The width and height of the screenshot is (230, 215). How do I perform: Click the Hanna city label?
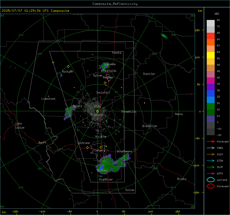pyautogui.click(x=179, y=114)
